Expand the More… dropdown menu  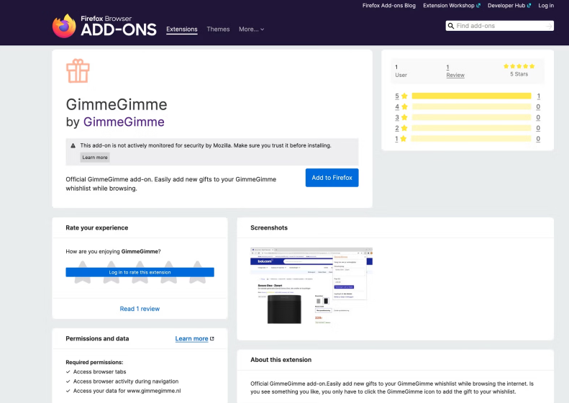pos(251,30)
